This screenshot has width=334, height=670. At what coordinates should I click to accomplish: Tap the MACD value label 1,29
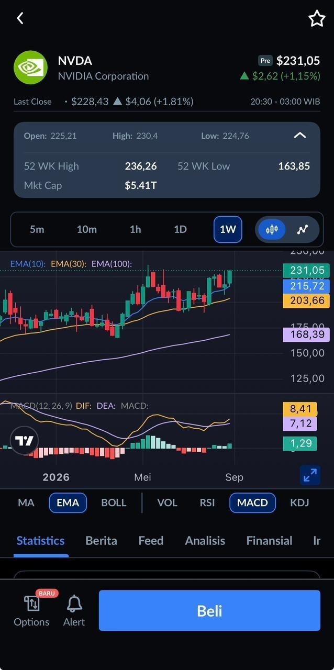300,443
